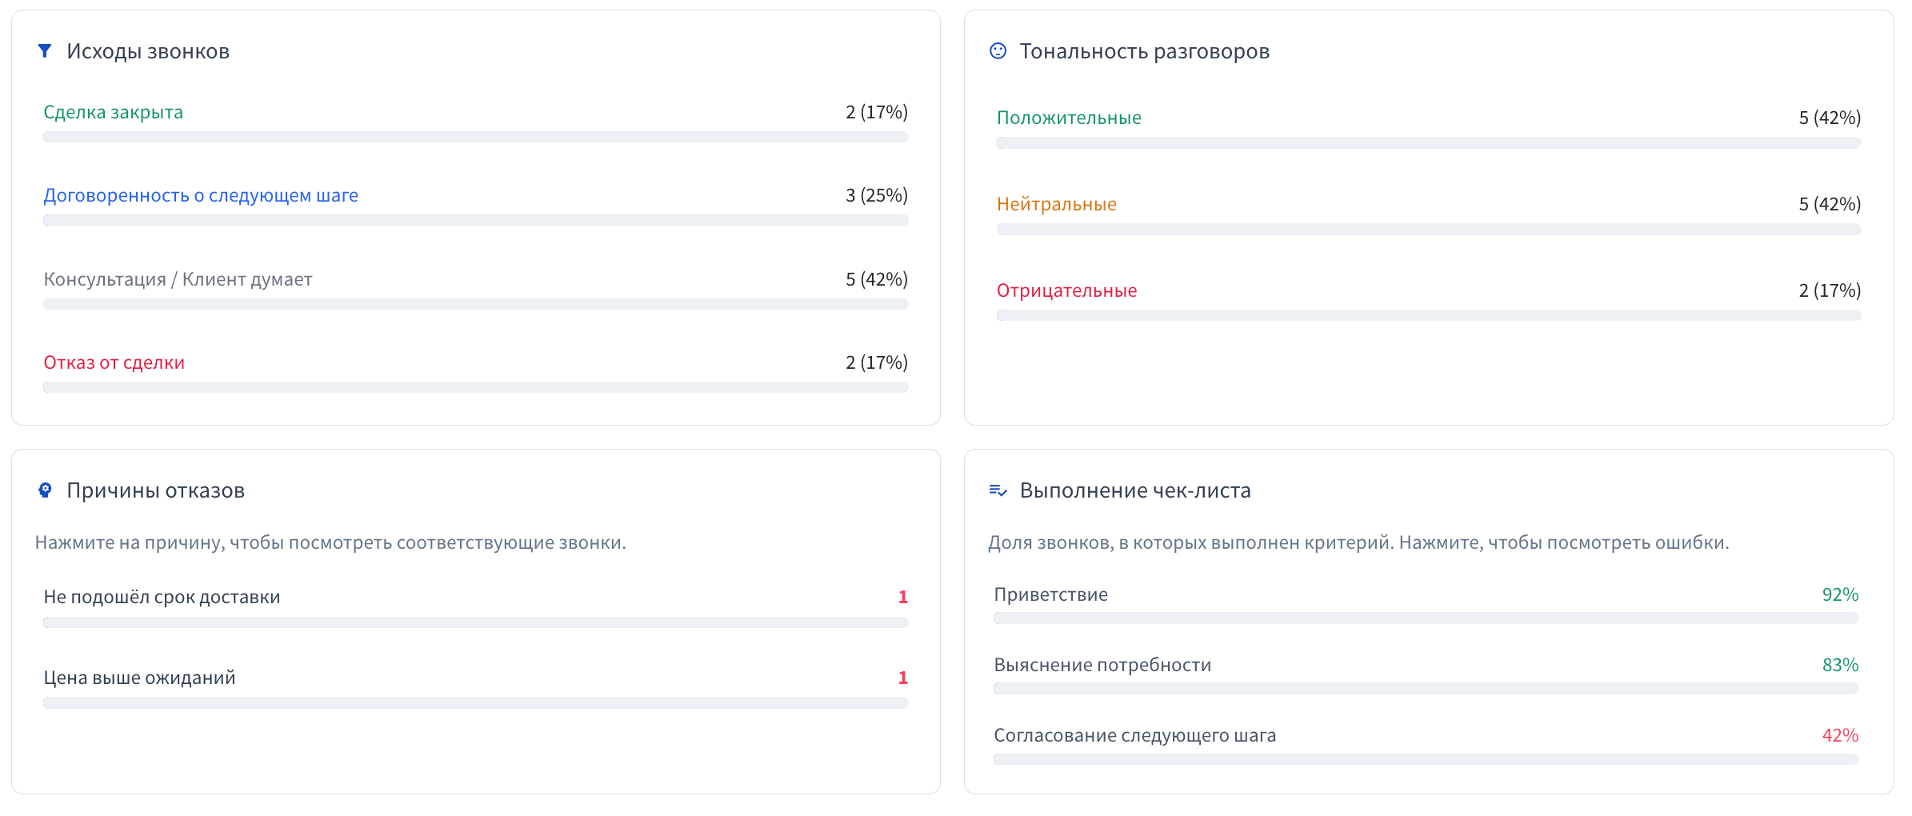Click the checklist icon beside Выполнение чек-листа

tap(998, 490)
